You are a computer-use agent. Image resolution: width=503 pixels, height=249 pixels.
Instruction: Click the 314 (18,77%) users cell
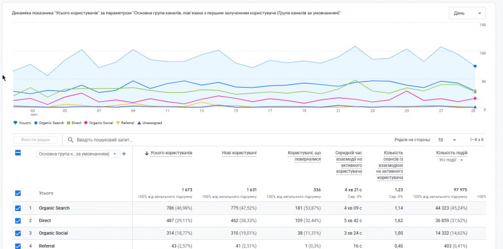pyautogui.click(x=179, y=233)
